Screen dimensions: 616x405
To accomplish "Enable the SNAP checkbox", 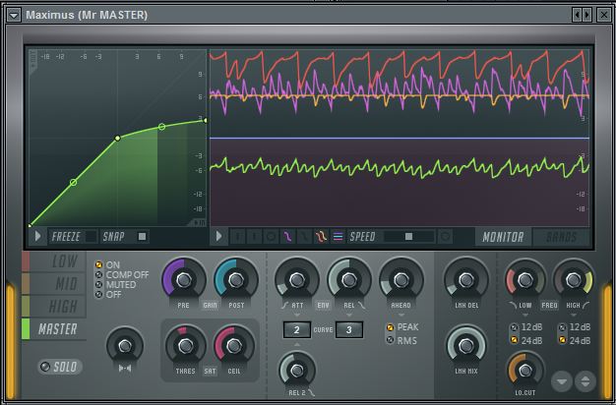I will click(142, 237).
